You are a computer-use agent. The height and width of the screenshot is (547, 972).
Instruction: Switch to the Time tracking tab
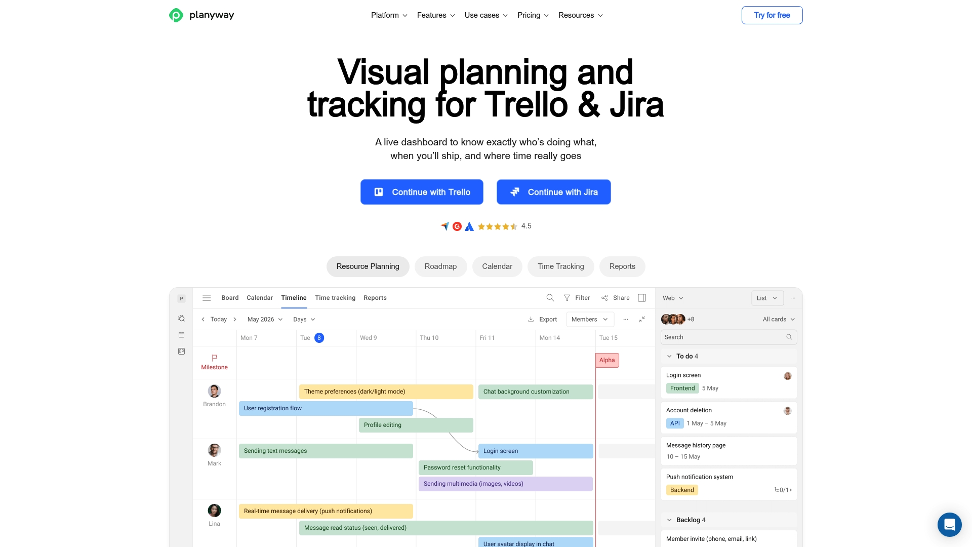(x=335, y=298)
